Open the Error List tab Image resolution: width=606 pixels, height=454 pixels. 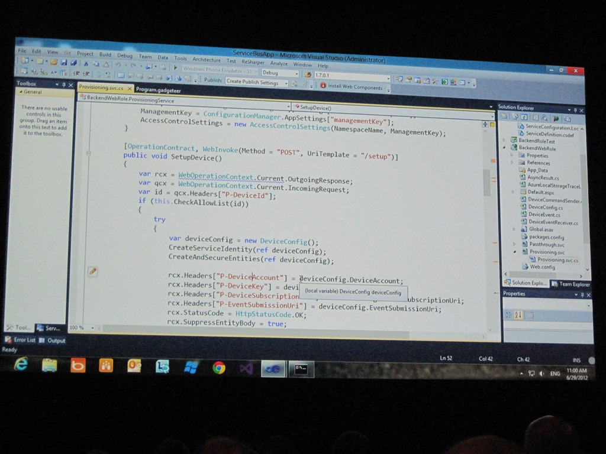coord(21,340)
